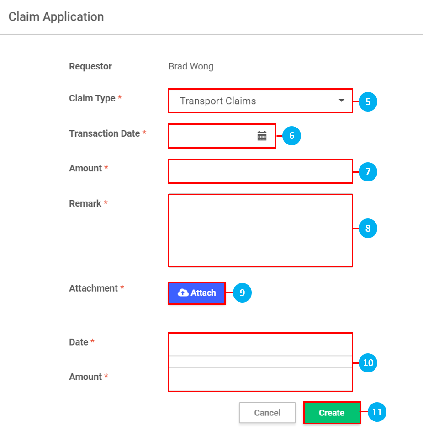The height and width of the screenshot is (431, 423).
Task: Click the Amount input field
Action: click(x=260, y=171)
